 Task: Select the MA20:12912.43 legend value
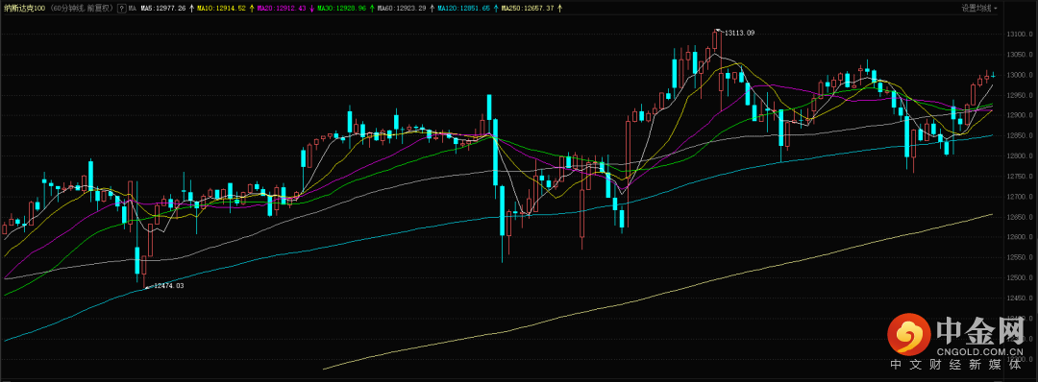282,9
